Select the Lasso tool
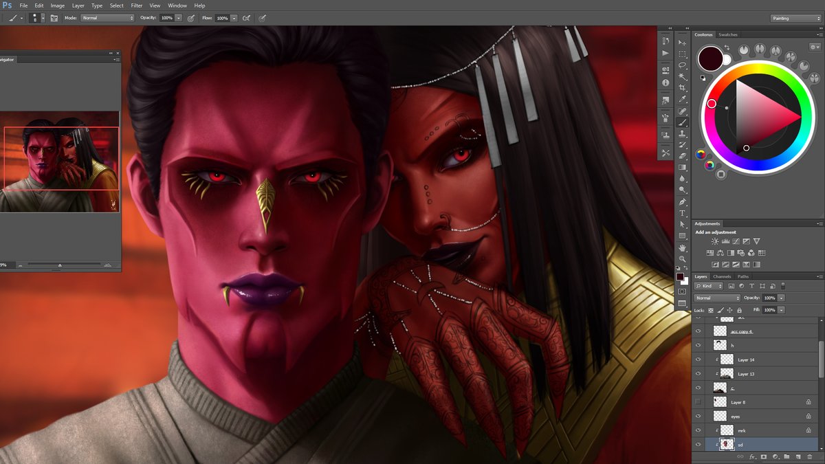Screen dimensions: 825x464 coord(682,65)
